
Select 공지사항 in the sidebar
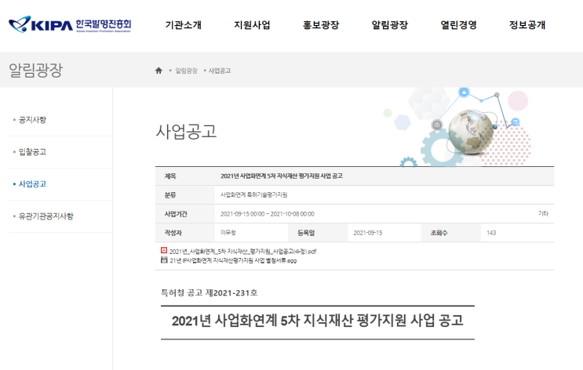click(x=32, y=120)
